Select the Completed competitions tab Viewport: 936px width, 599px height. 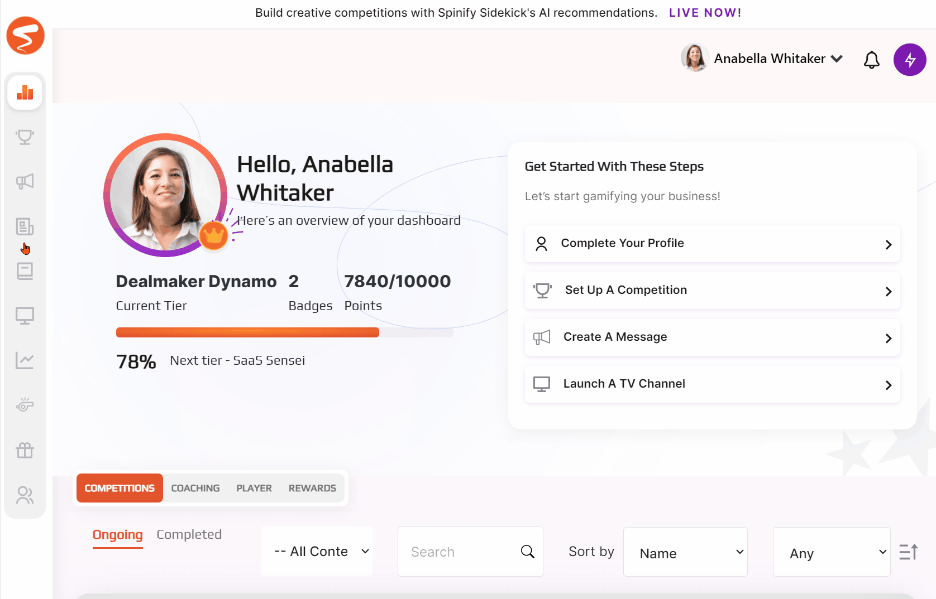tap(189, 534)
